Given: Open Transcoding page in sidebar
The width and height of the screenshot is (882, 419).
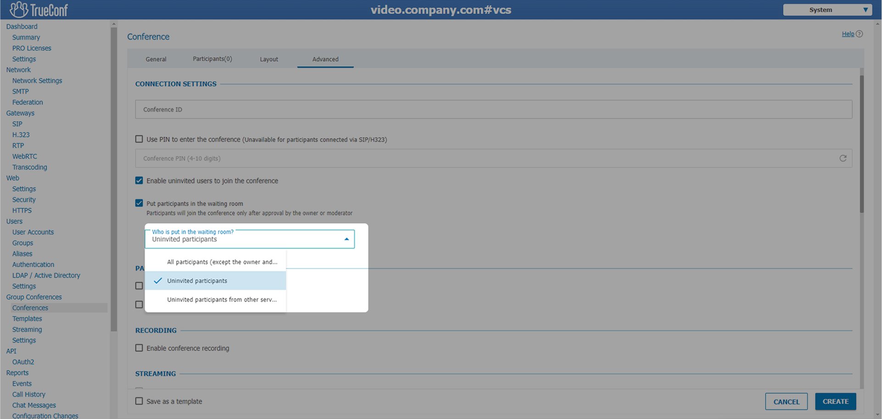Looking at the screenshot, I should click(x=30, y=167).
